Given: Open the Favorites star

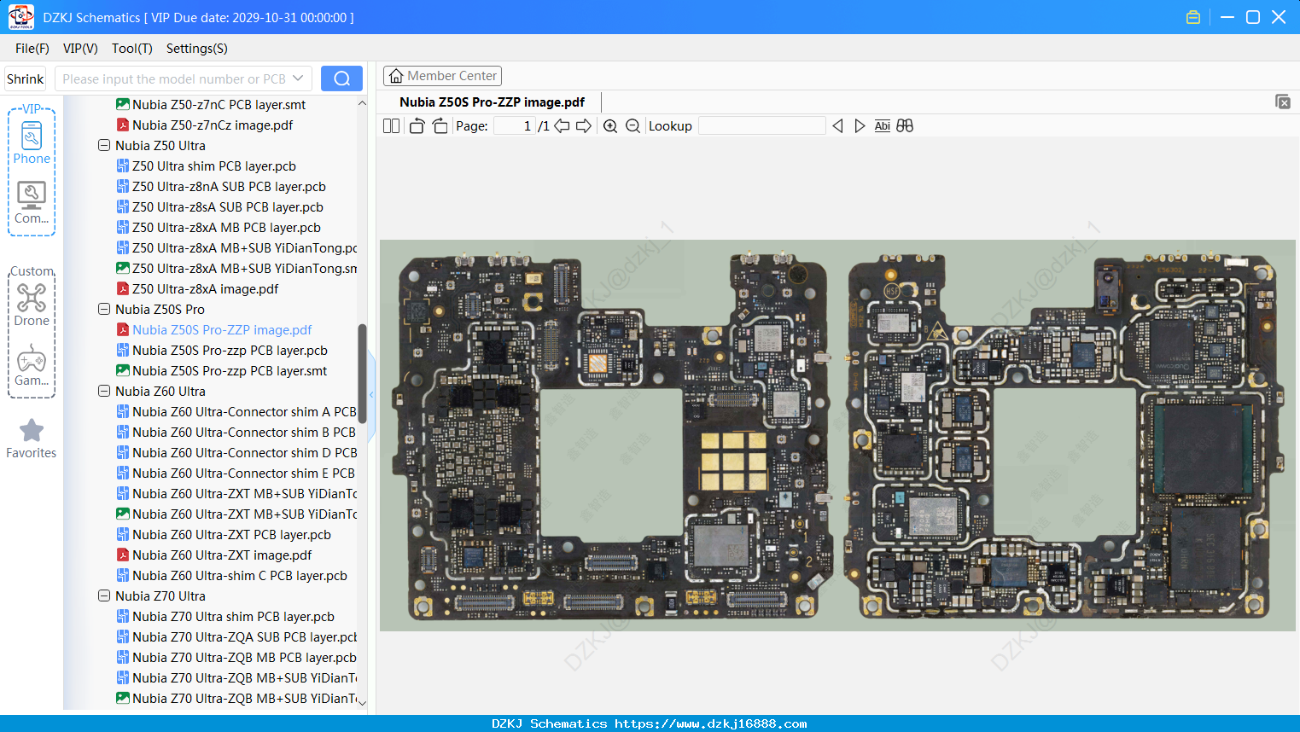Looking at the screenshot, I should tap(32, 439).
